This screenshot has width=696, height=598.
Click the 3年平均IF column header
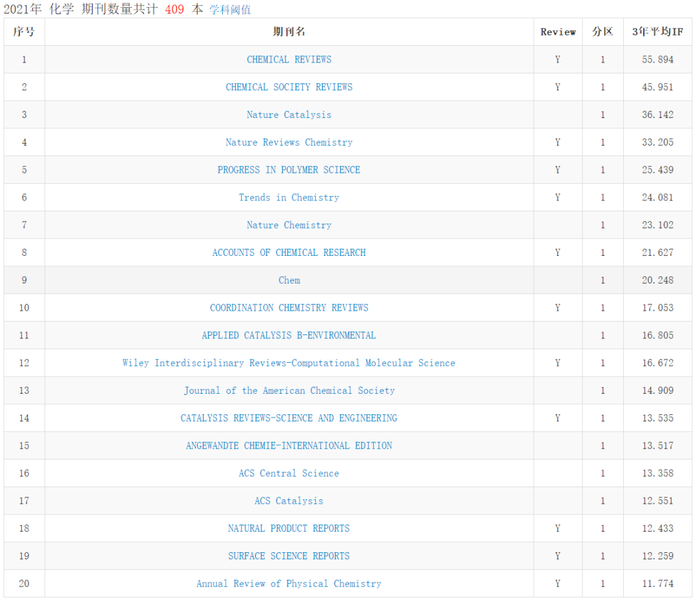pos(658,32)
